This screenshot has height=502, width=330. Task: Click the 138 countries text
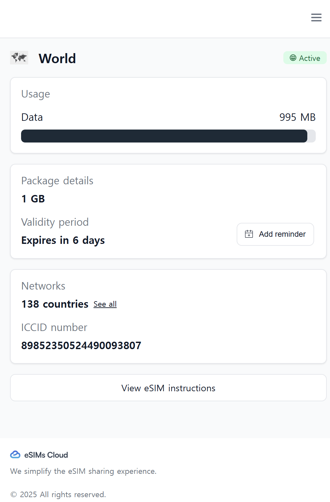tap(55, 304)
